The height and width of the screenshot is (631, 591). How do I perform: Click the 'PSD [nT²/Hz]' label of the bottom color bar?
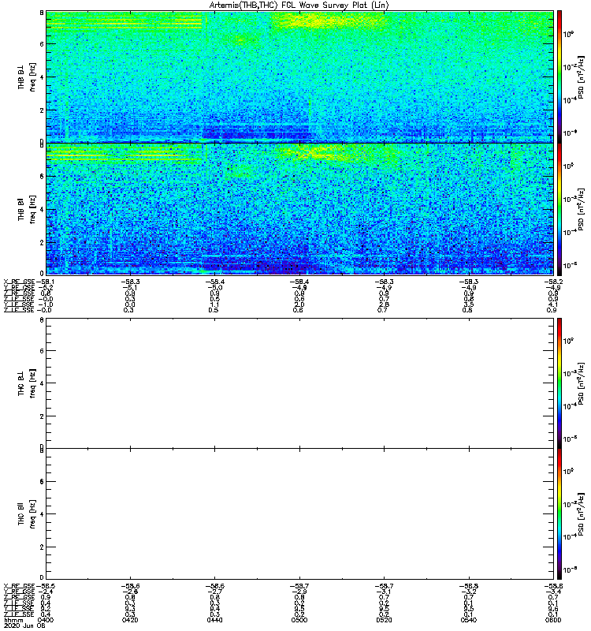pyautogui.click(x=580, y=514)
